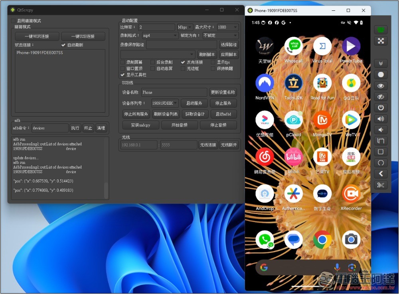Viewport: 399px width, 294px height.
Task: Open the Mbps unit dropdown
Action: click(185, 27)
